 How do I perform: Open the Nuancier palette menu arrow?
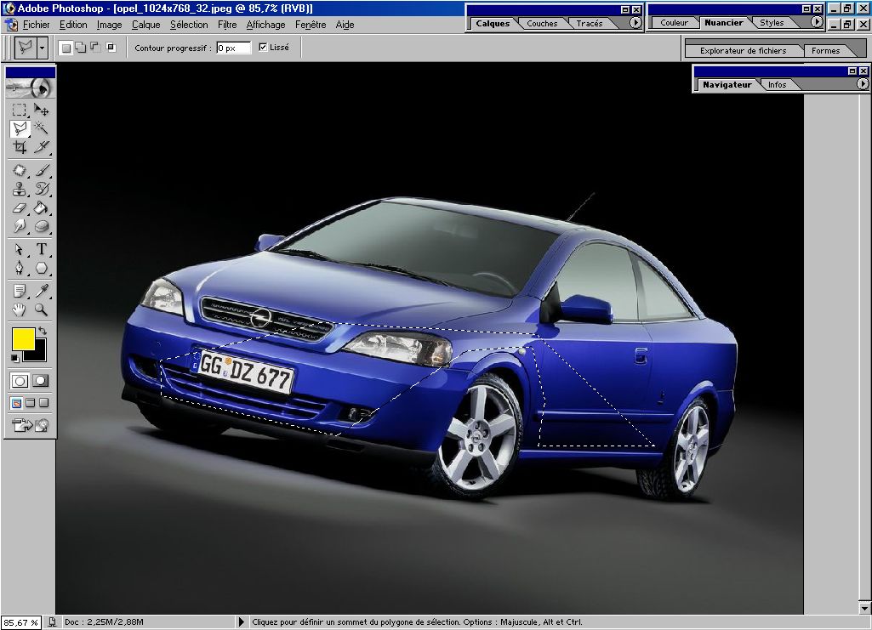coord(817,22)
